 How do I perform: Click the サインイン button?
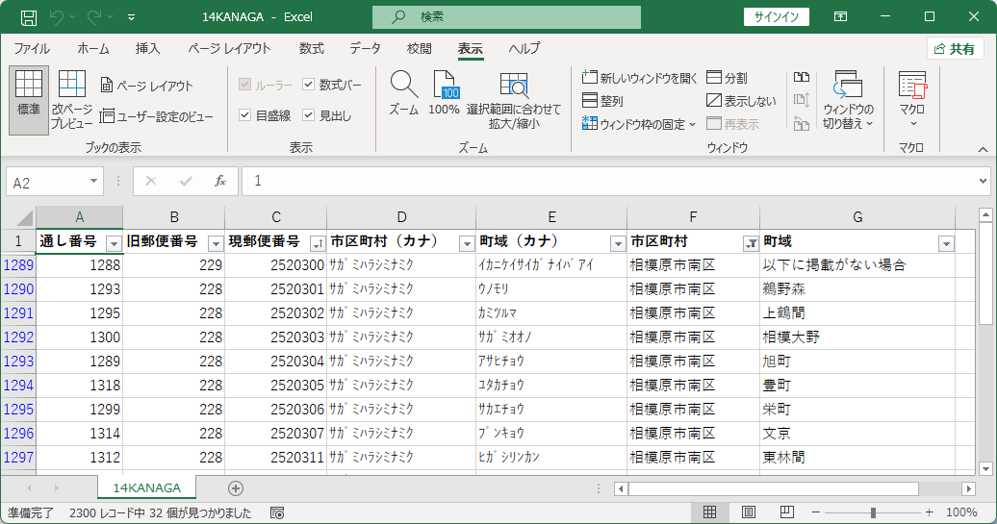[x=777, y=17]
